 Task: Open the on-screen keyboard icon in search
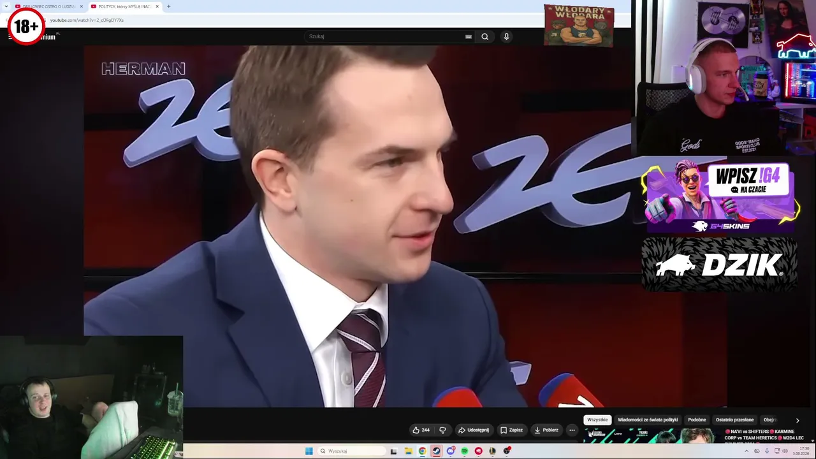pyautogui.click(x=469, y=36)
